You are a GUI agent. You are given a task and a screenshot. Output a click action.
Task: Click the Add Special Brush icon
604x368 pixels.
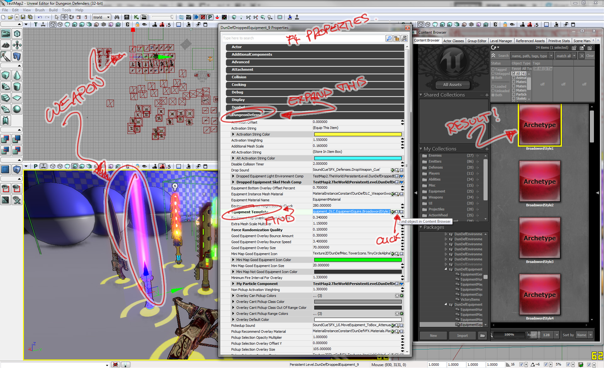(6, 170)
